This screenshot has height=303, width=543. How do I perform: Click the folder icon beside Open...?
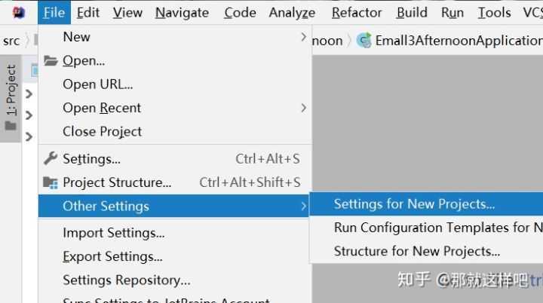click(51, 61)
